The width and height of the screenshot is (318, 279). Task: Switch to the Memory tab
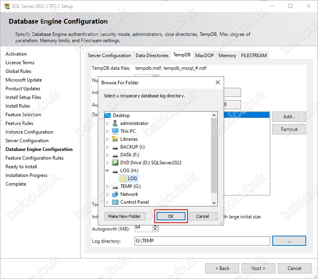227,56
